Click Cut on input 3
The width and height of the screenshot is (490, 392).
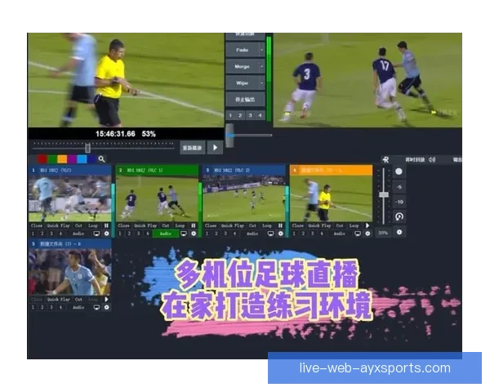pyautogui.click(x=252, y=225)
